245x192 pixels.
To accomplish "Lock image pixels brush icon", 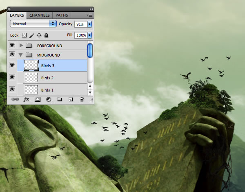I will pos(31,35).
